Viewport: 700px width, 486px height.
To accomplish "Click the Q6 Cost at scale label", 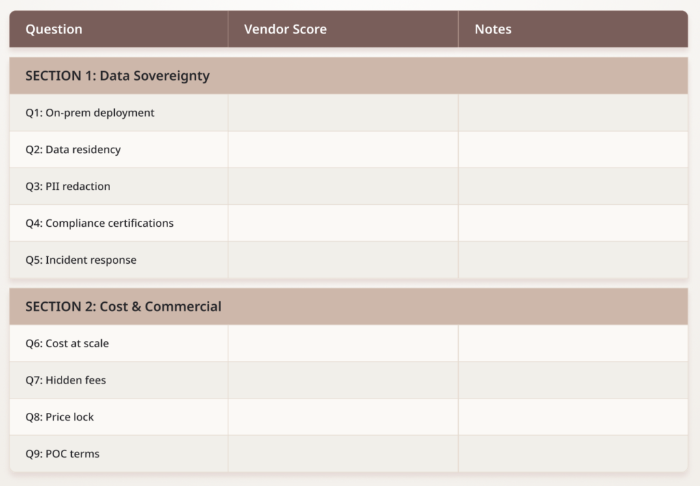I will [x=67, y=344].
